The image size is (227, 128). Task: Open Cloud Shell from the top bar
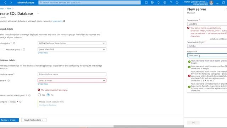[x=146, y=2]
